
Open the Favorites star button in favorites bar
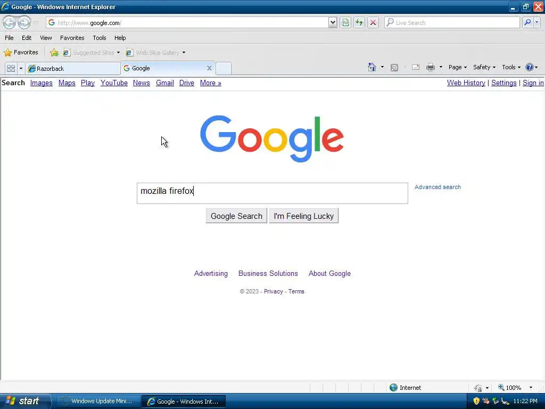[21, 53]
